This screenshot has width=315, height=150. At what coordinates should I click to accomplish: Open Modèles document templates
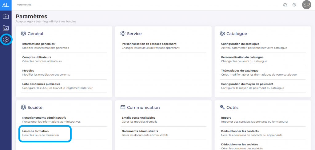tap(28, 71)
